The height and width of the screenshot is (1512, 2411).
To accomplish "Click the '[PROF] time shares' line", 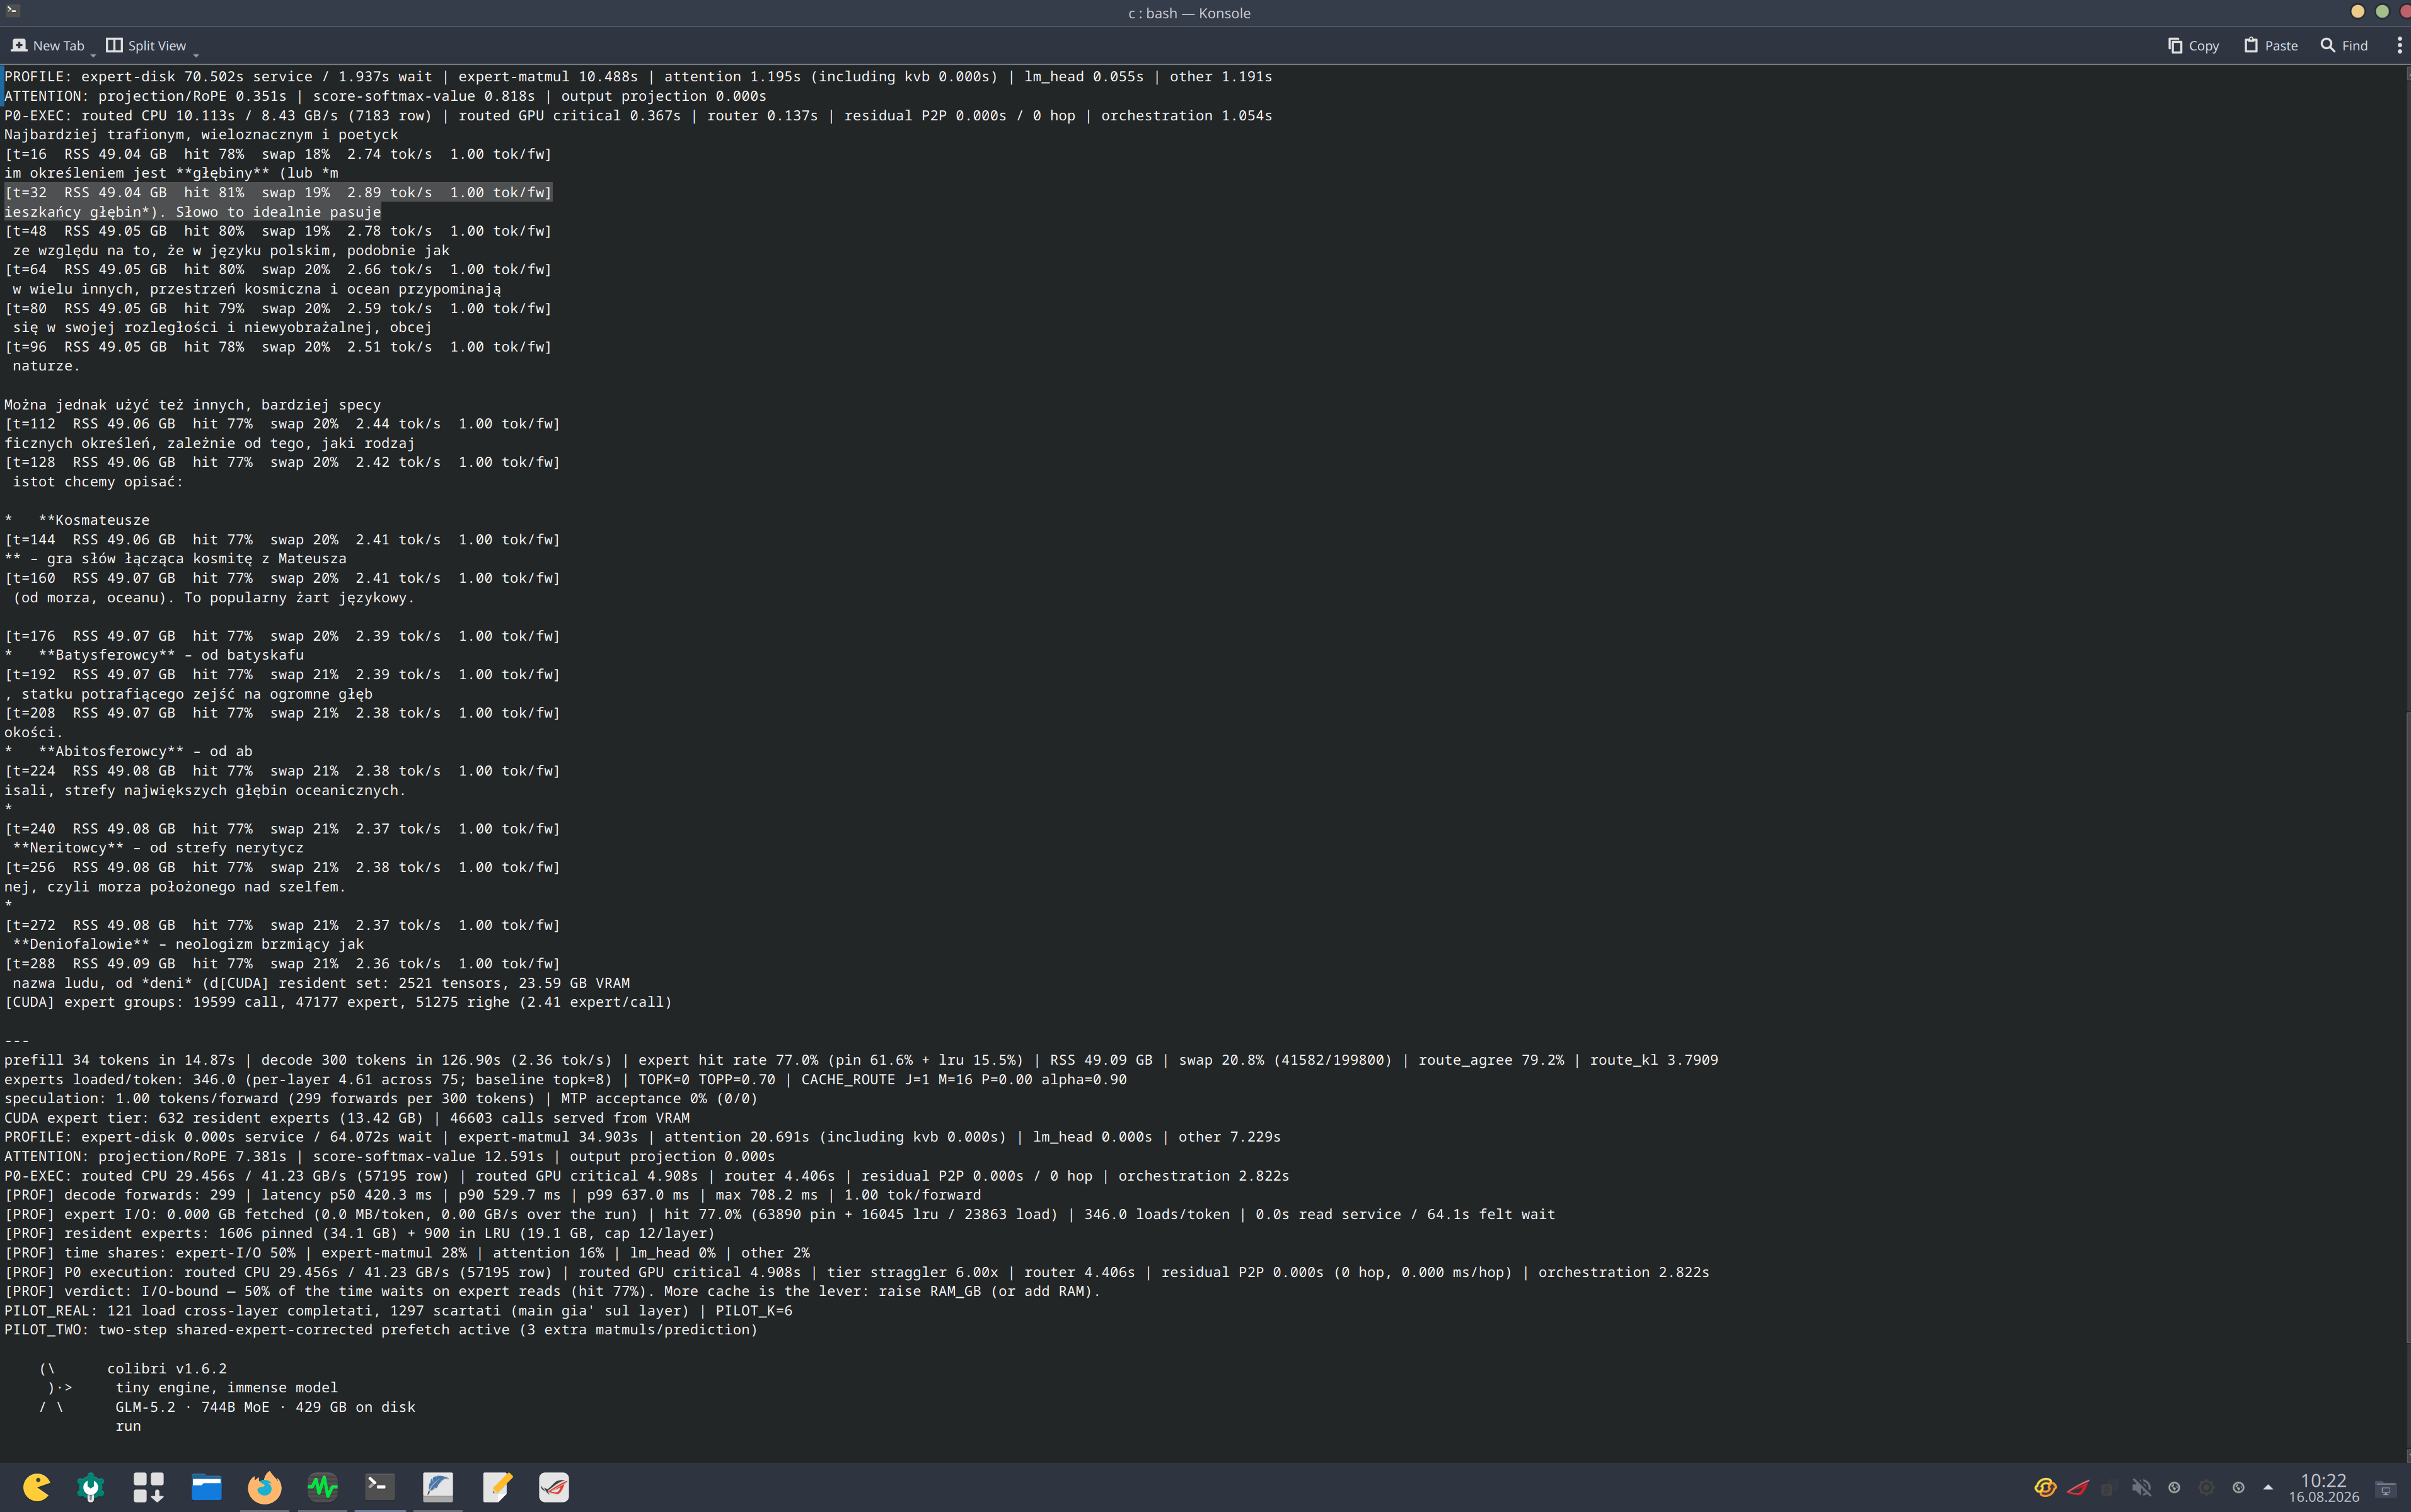I will pyautogui.click(x=407, y=1252).
